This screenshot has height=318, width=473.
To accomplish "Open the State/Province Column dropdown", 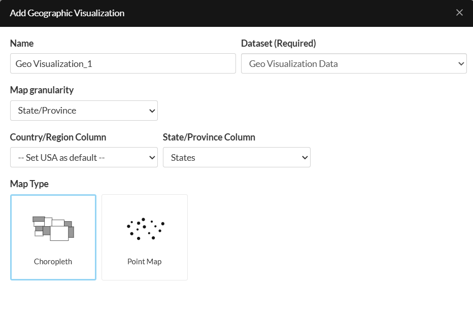I will point(236,158).
